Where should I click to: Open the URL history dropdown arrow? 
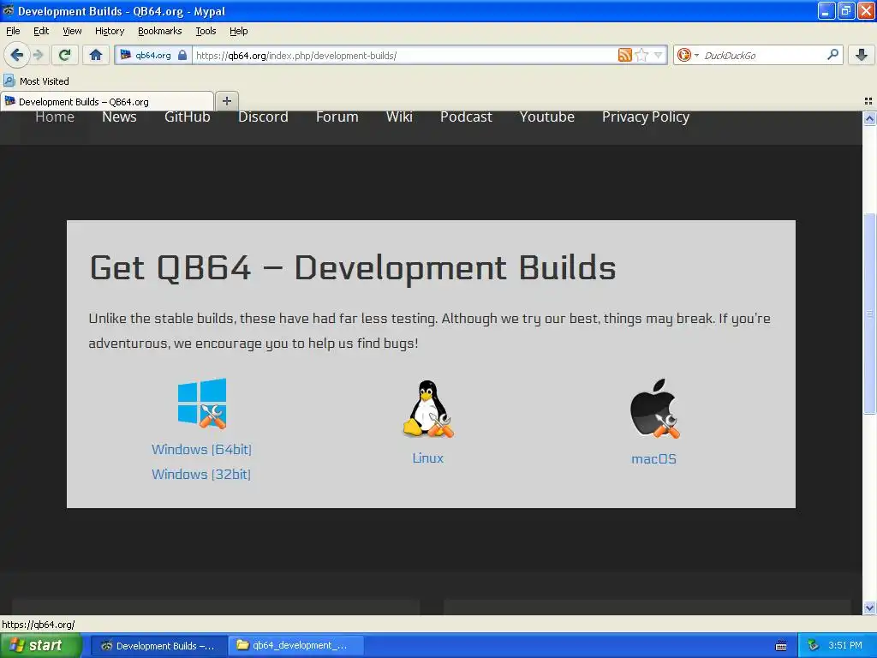pyautogui.click(x=659, y=55)
